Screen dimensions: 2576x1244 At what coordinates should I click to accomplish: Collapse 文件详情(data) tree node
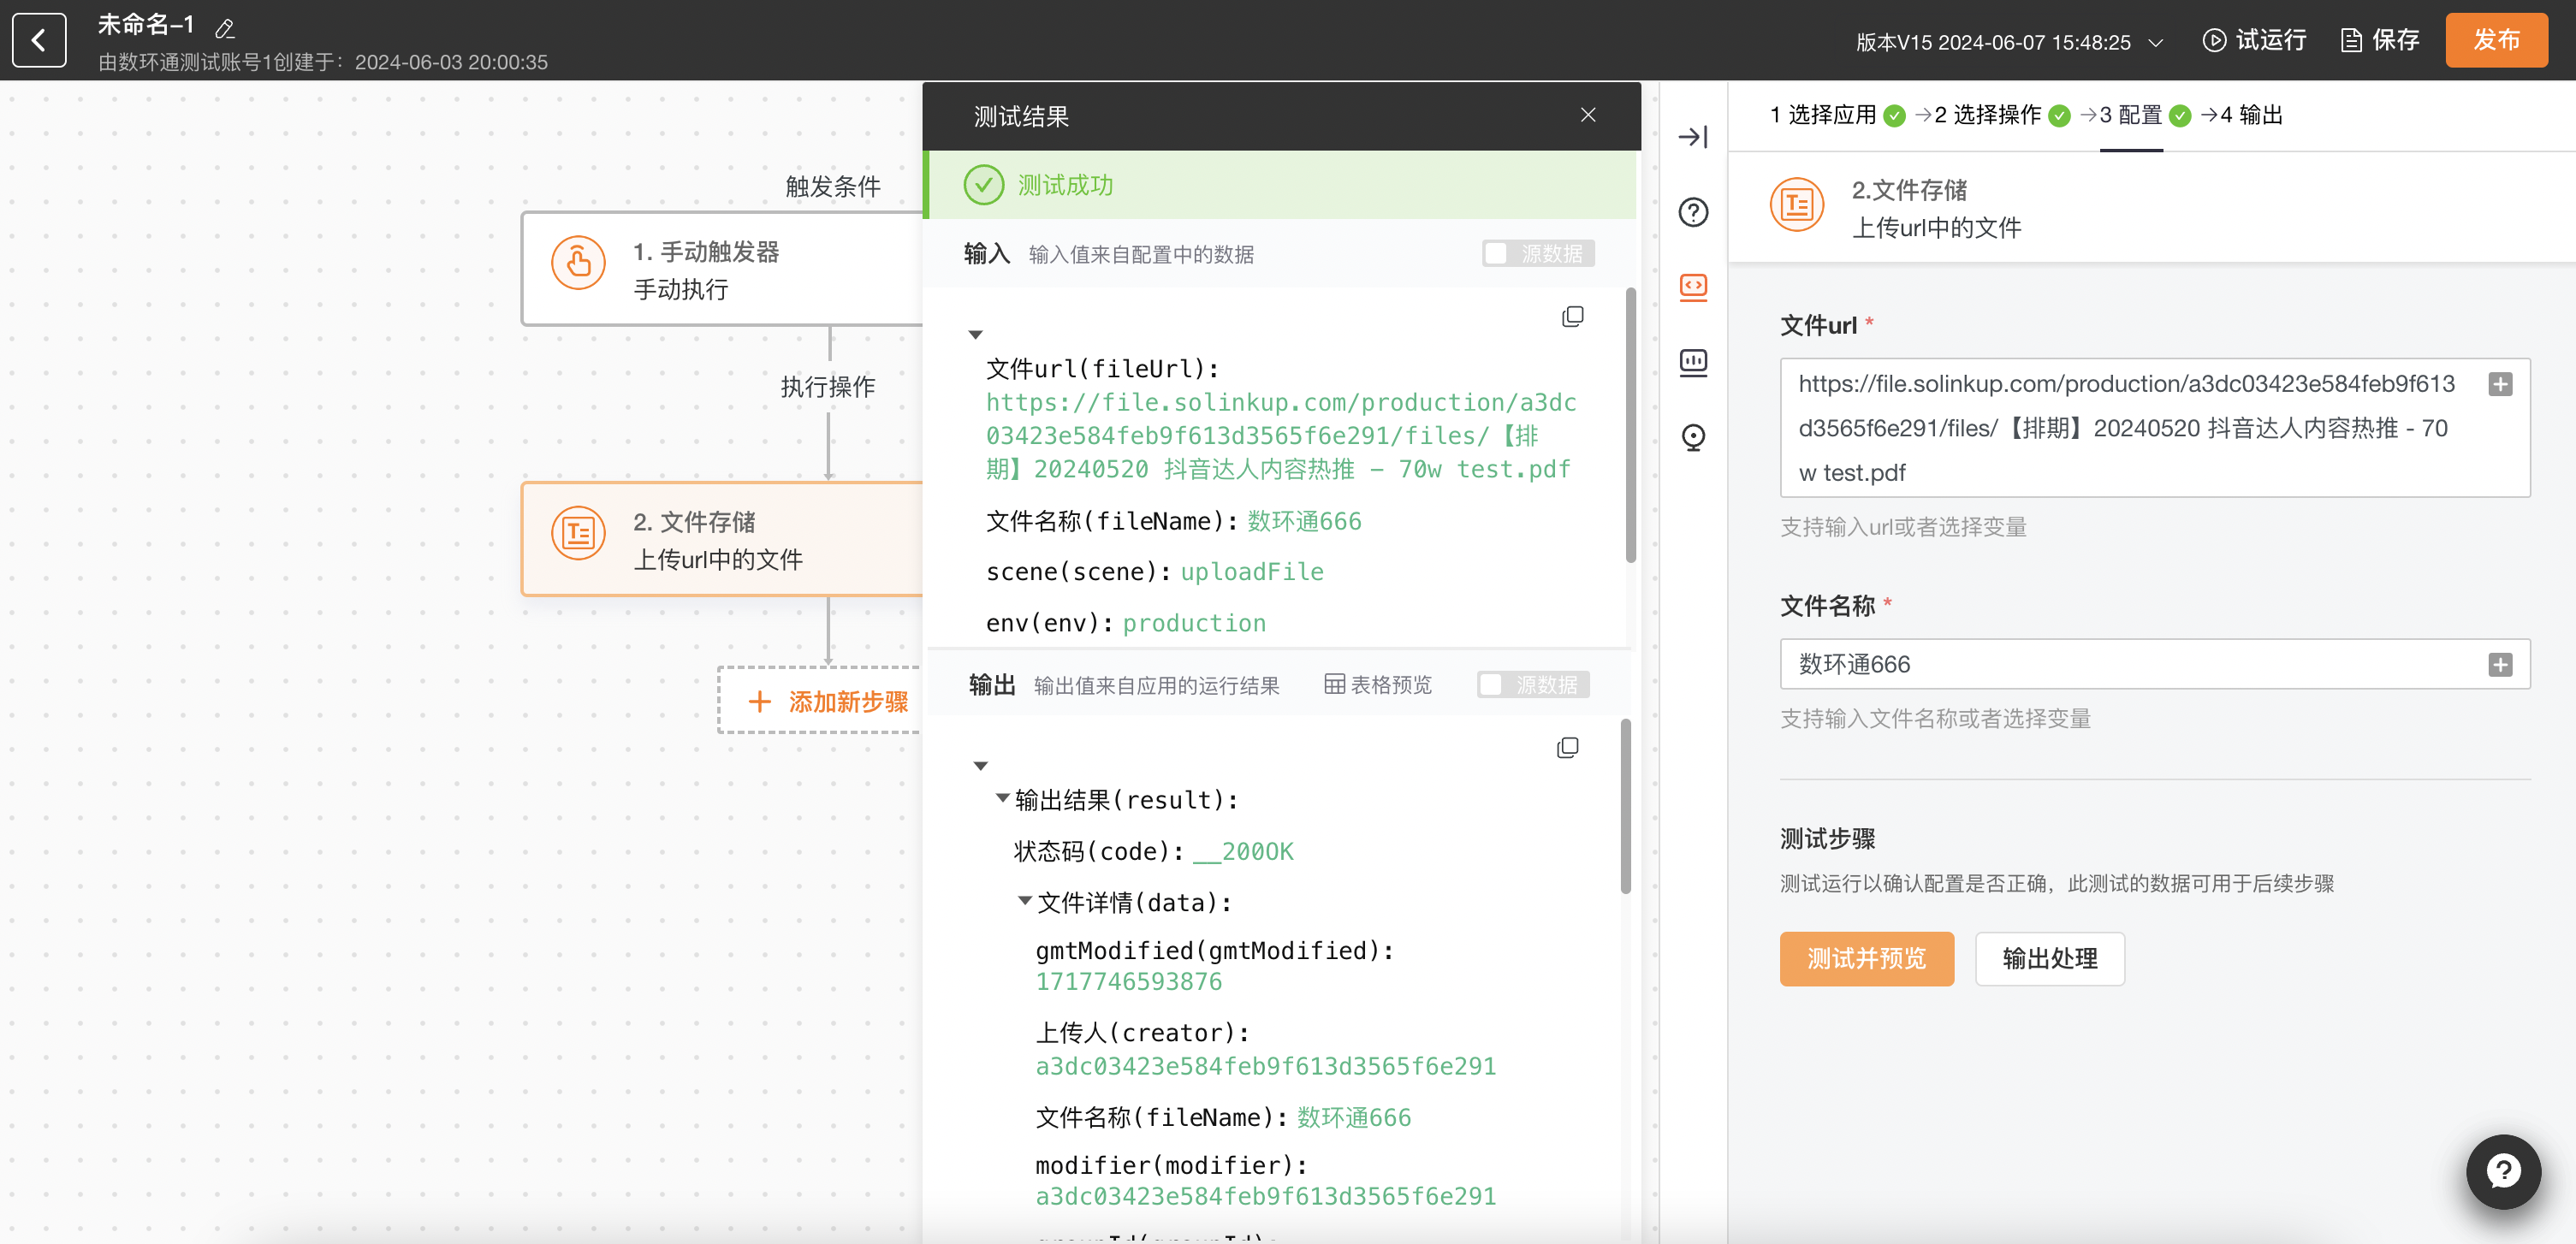coord(1024,900)
